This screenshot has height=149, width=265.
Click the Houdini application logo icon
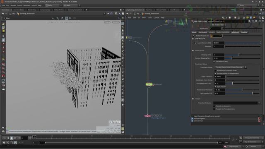point(2,2)
